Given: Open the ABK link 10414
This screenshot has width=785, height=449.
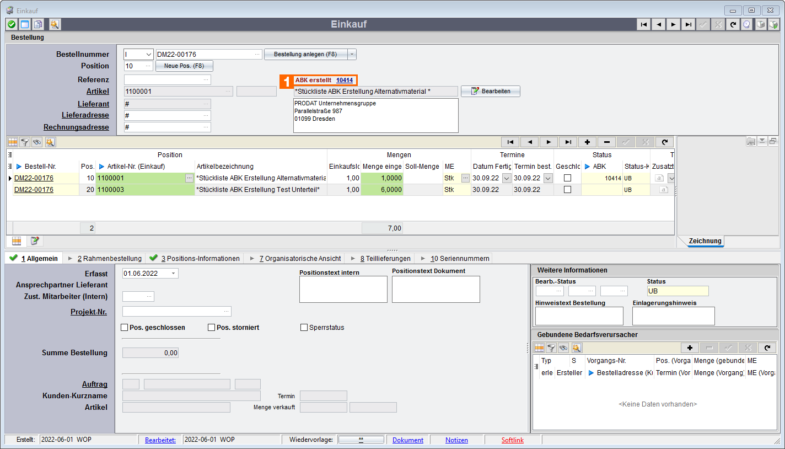Looking at the screenshot, I should [x=345, y=81].
